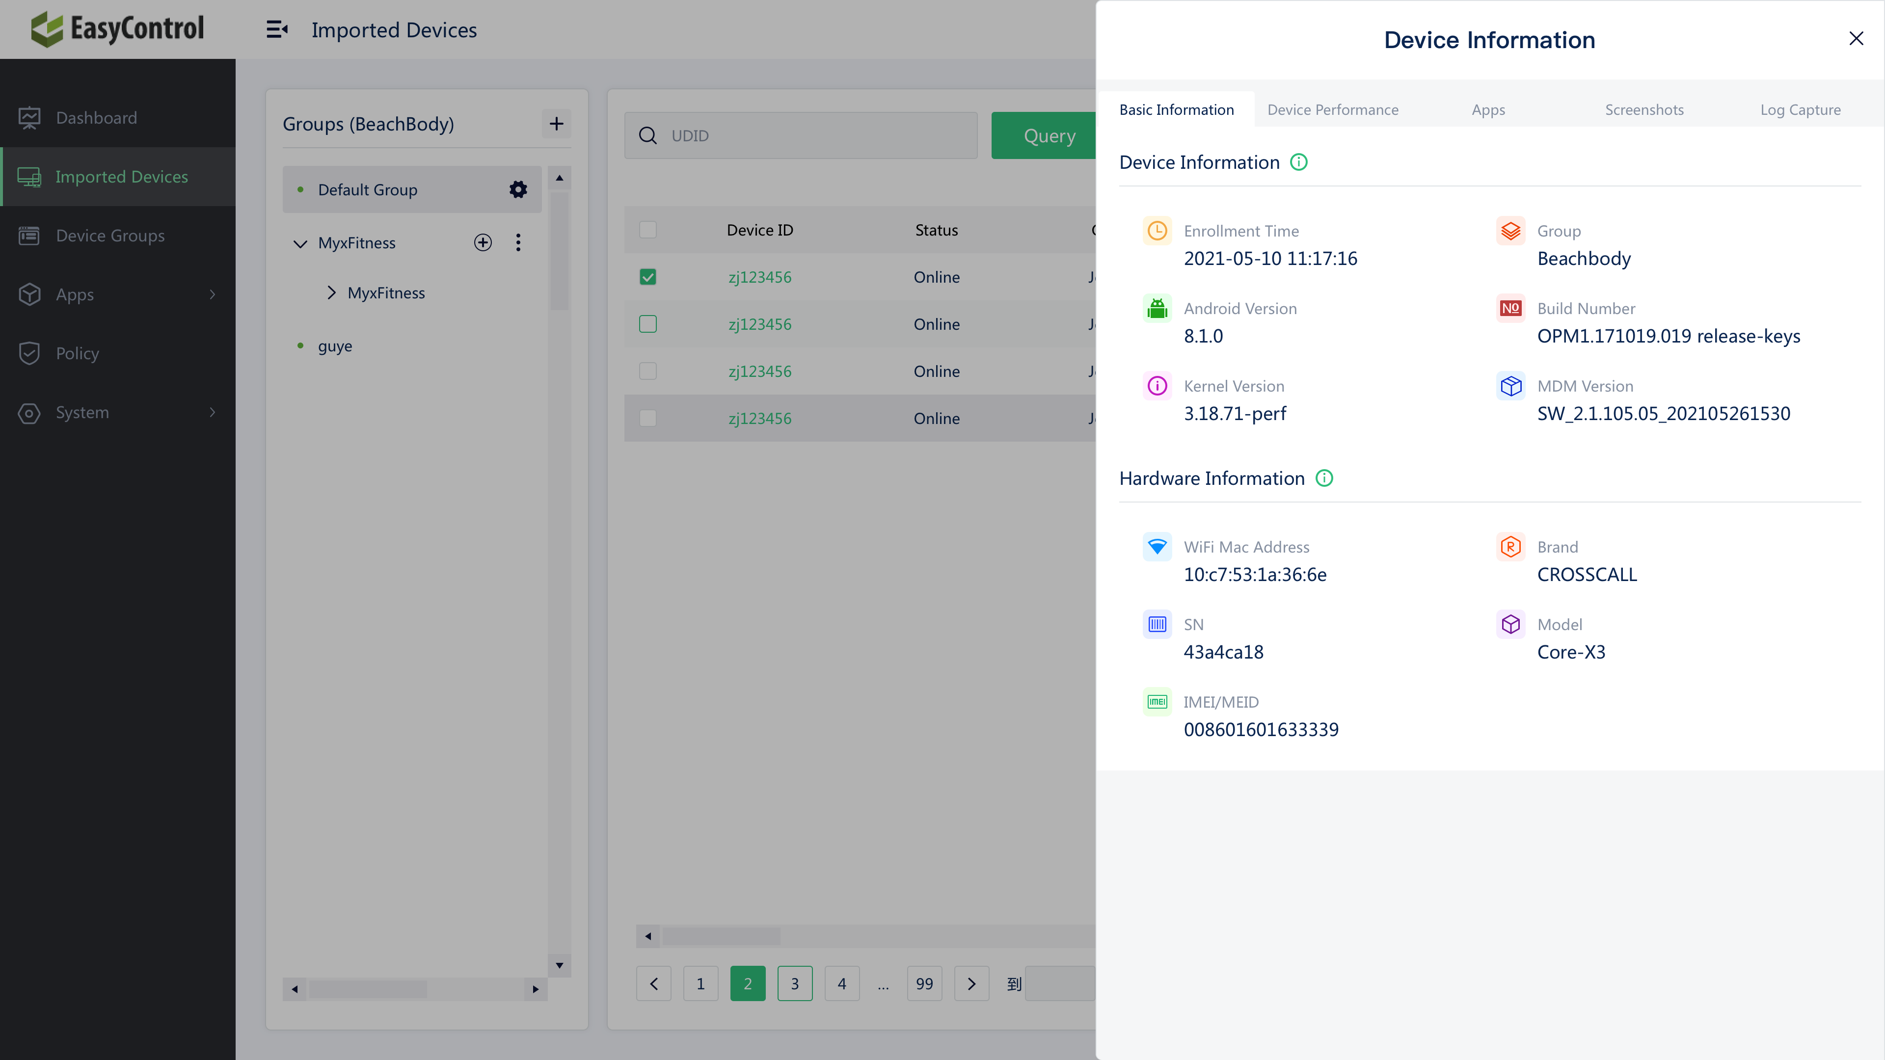Select the Policy shield icon in sidebar

(29, 353)
